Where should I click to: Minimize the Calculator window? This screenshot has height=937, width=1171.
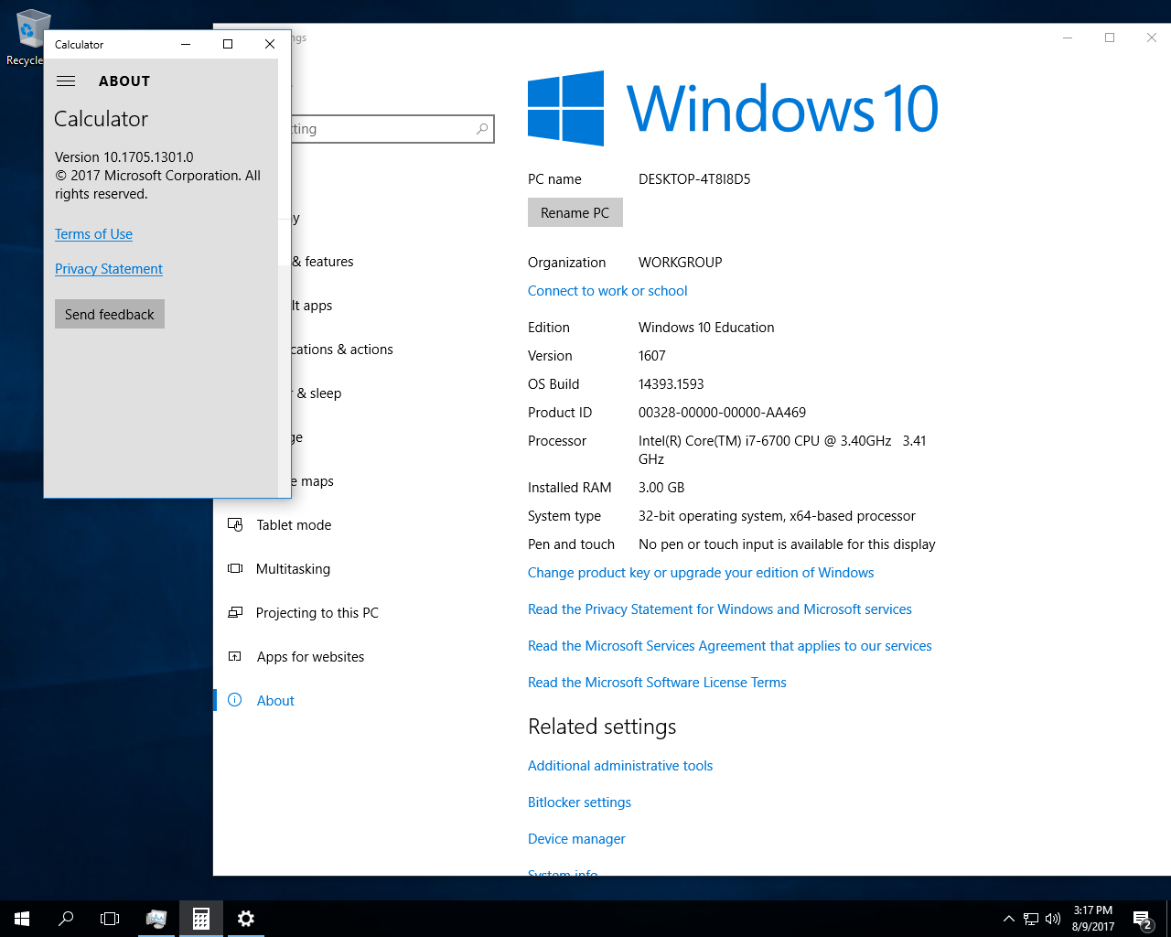tap(186, 44)
